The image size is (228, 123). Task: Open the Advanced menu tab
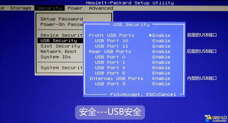[101, 8]
